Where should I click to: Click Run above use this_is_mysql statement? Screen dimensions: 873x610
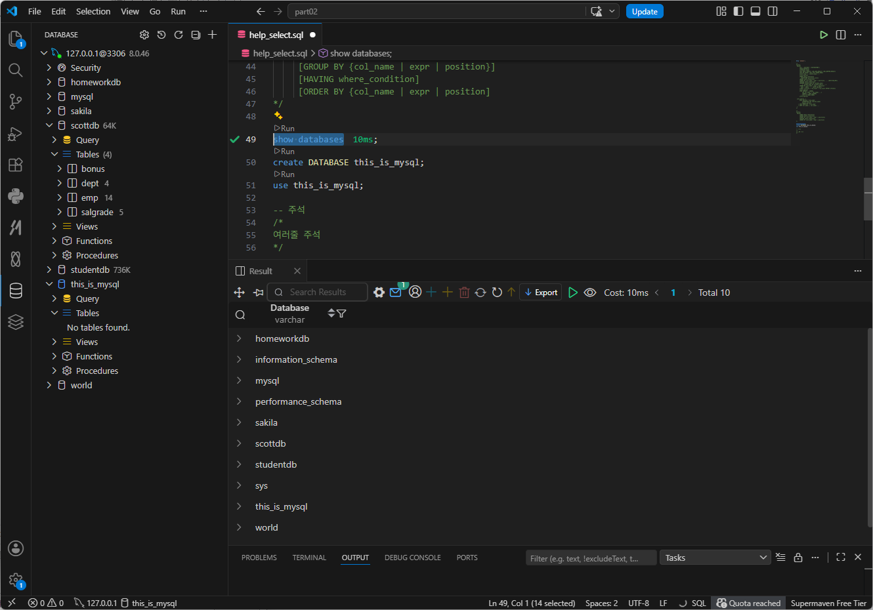[x=284, y=174]
